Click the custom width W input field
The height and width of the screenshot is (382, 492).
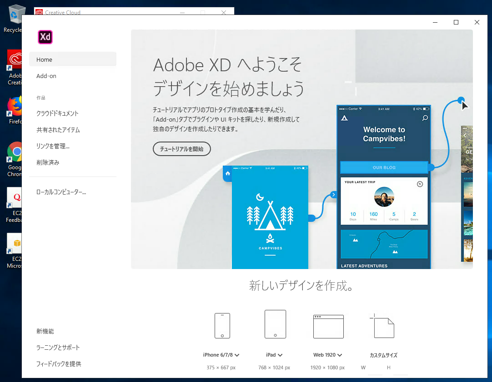pyautogui.click(x=375, y=368)
